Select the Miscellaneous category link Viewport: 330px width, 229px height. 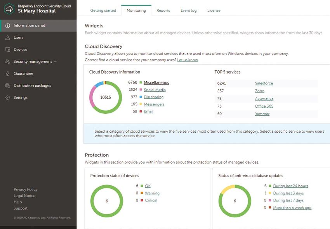156,83
